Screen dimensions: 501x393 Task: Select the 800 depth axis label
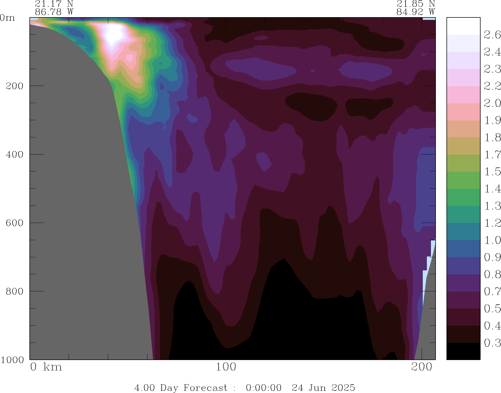pos(13,291)
